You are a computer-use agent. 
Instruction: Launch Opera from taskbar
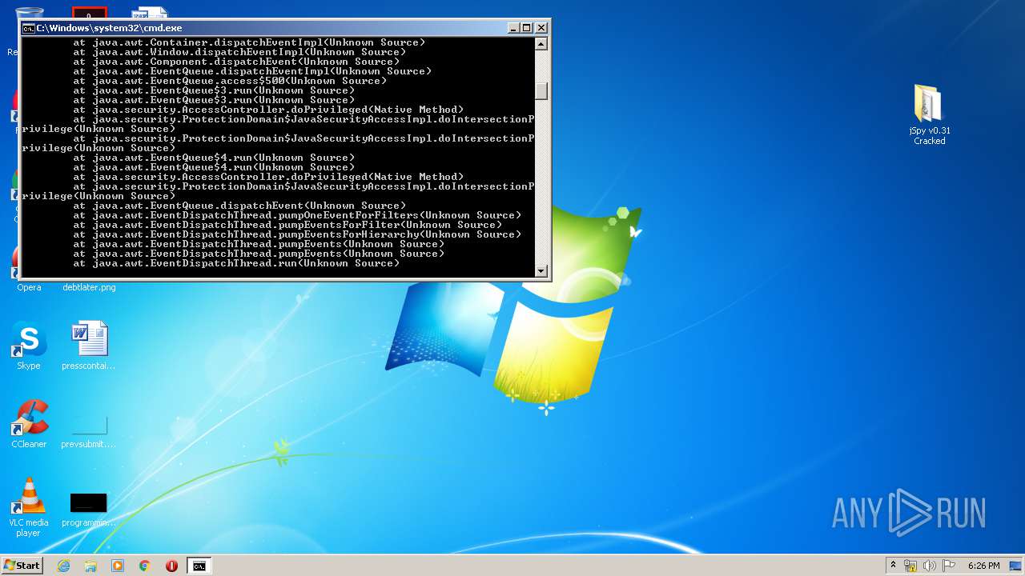click(171, 566)
